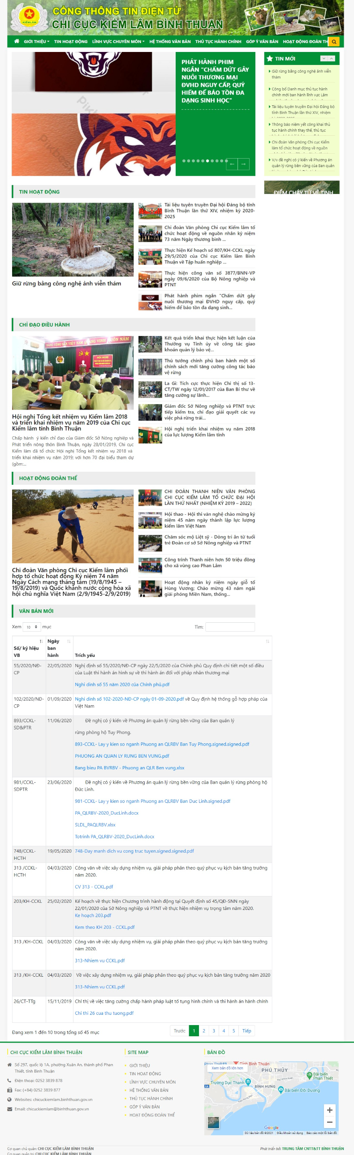354x1155 pixels.
Task: Go to previous slide with left arrow
Action: 232,164
